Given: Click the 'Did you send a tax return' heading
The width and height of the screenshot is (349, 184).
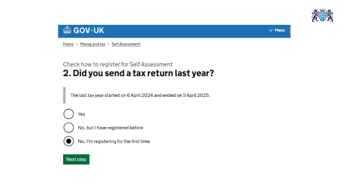Looking at the screenshot, I should [x=138, y=74].
